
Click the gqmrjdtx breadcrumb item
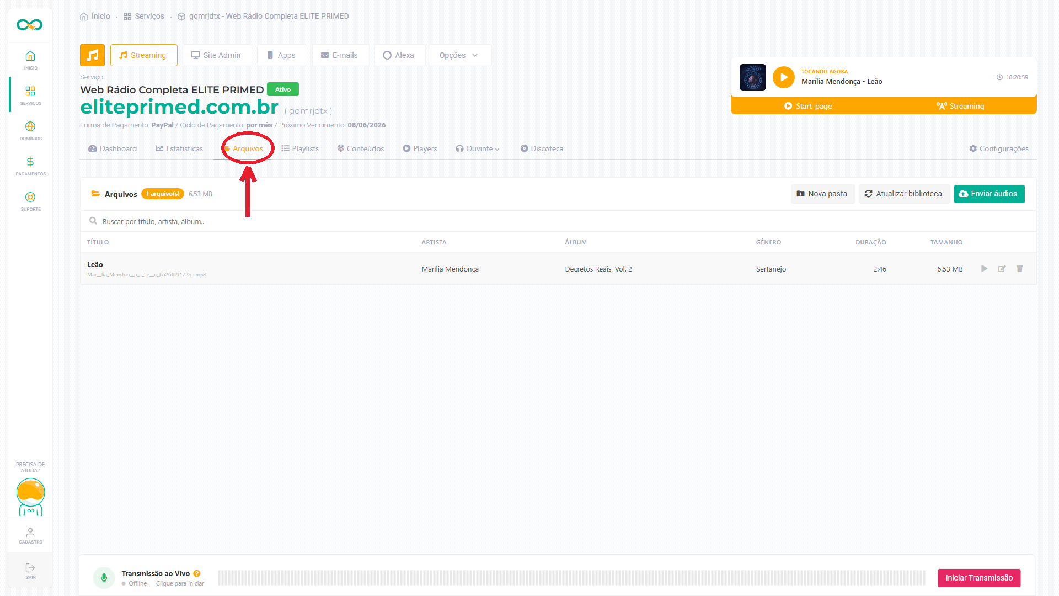point(263,16)
